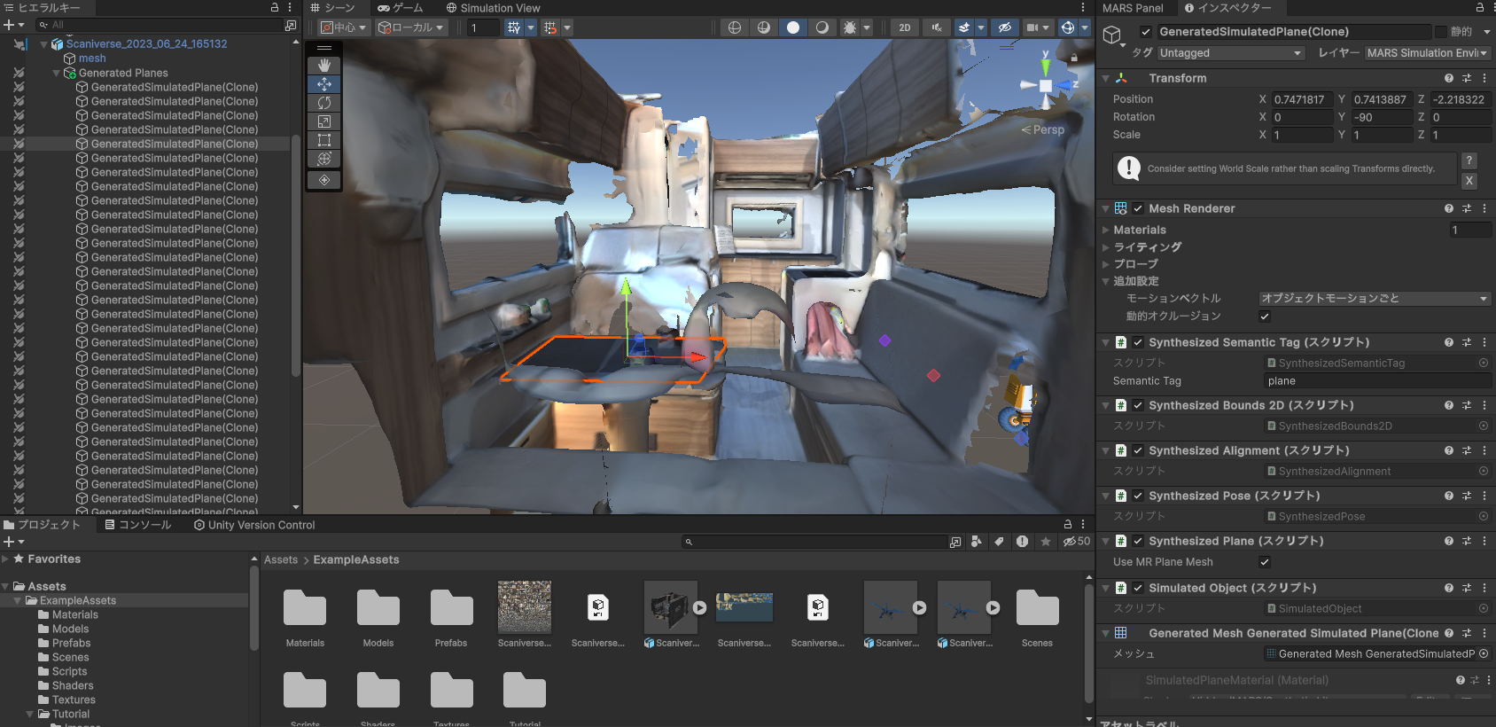Select the solid shaded draw mode

[793, 27]
